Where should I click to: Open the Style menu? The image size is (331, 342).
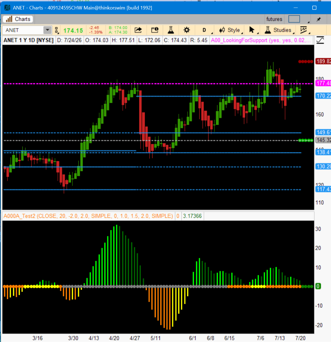click(x=231, y=30)
